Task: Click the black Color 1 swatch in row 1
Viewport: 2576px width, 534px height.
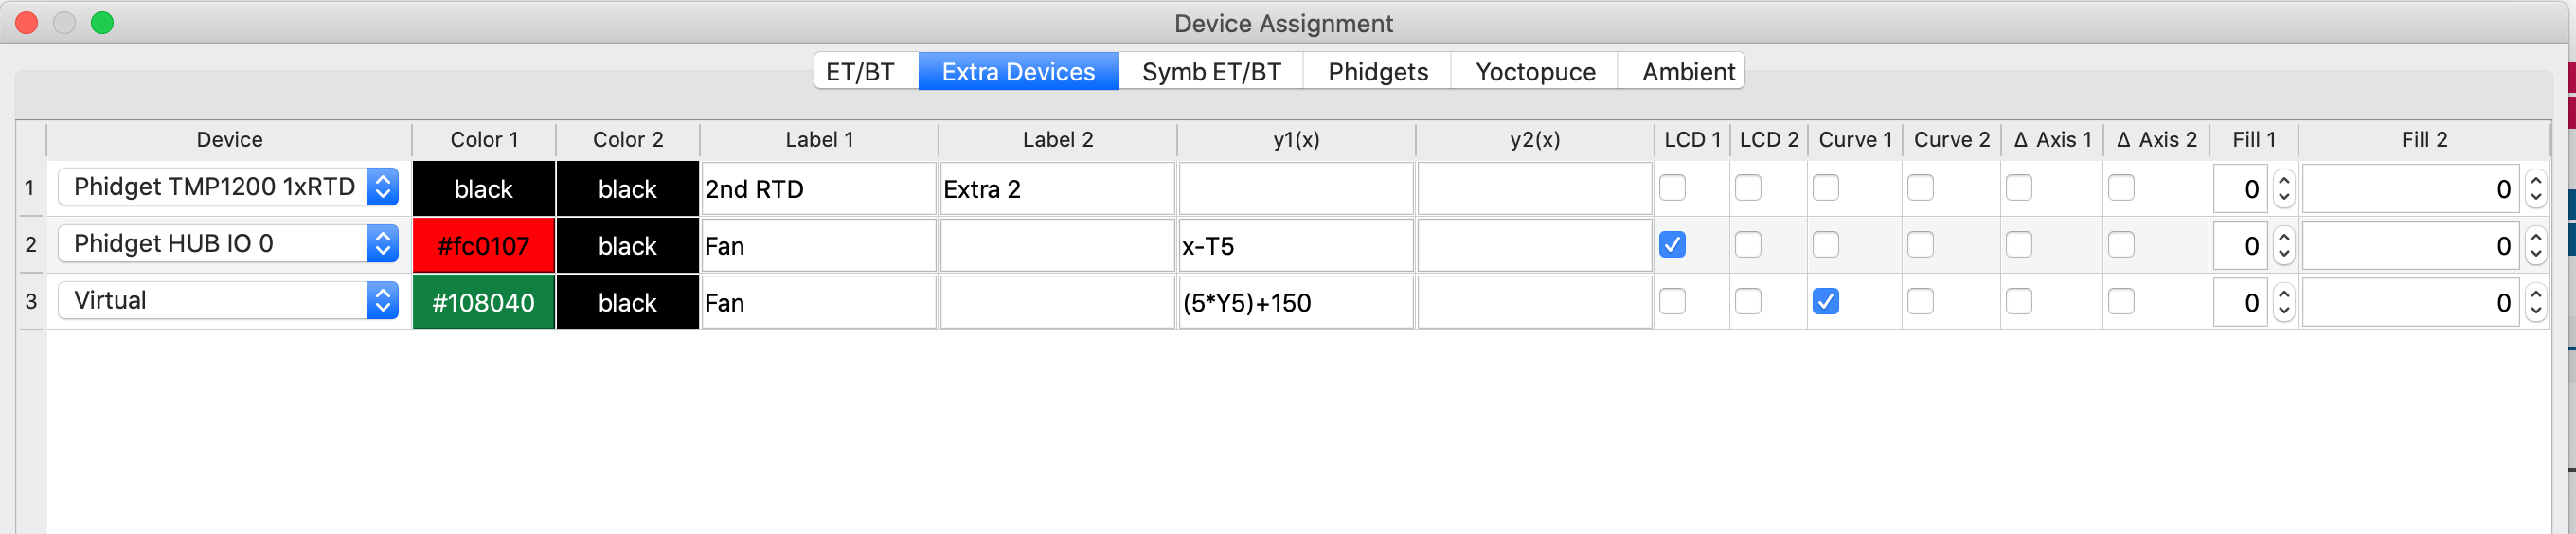Action: pos(483,189)
